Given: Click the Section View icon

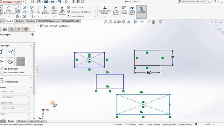Looking at the screenshot, I should pos(119,22).
